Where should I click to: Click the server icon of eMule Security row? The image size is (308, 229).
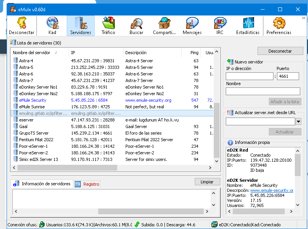tap(16, 100)
